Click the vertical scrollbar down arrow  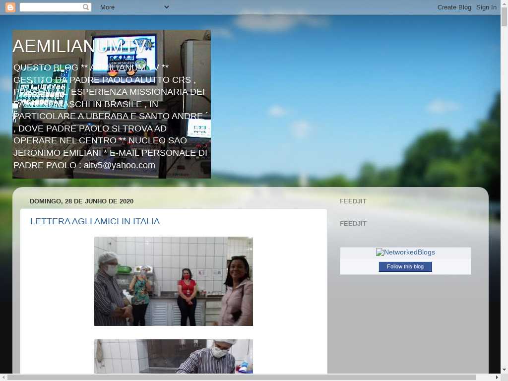pos(504,370)
